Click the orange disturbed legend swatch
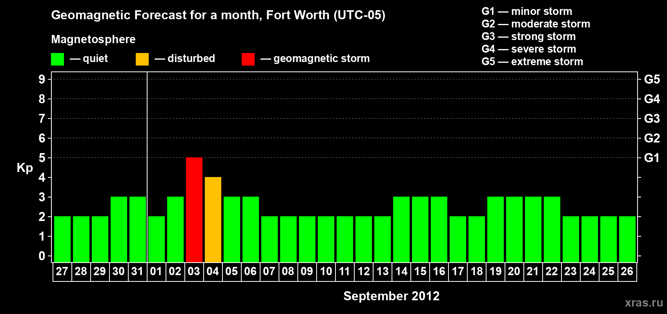 click(142, 59)
